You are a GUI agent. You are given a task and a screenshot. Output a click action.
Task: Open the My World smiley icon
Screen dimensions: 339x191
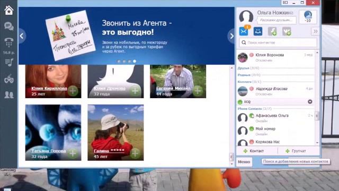tap(258, 31)
